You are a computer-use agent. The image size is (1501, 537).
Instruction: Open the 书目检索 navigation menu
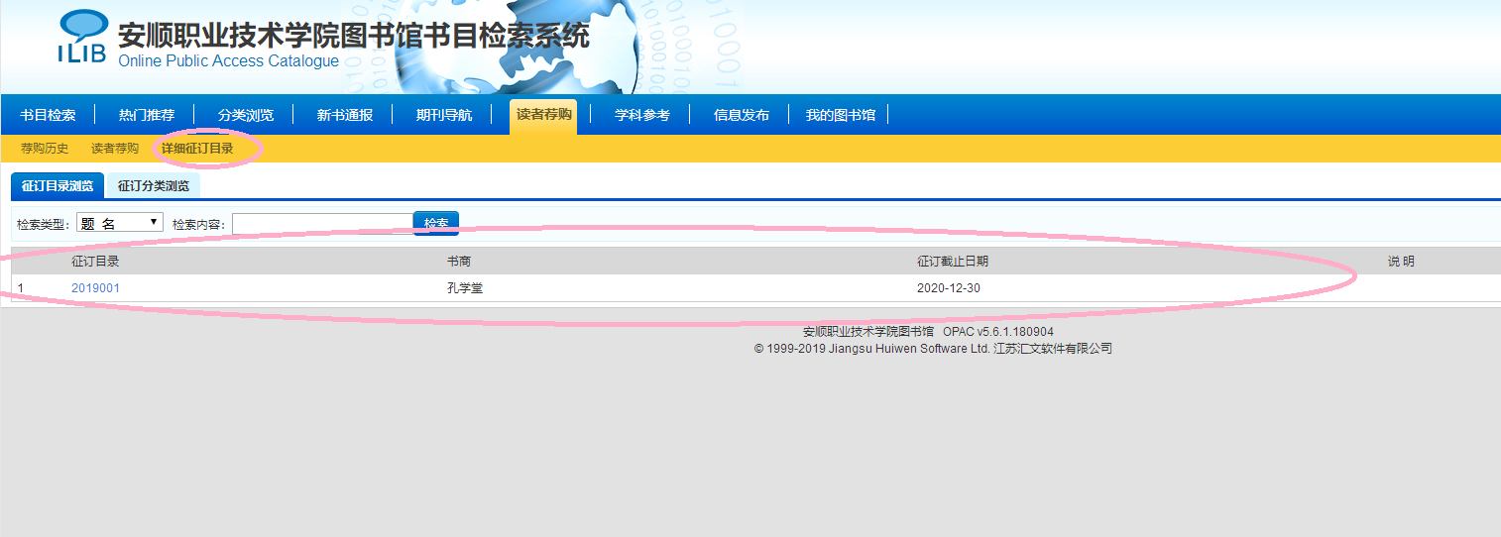pos(48,115)
